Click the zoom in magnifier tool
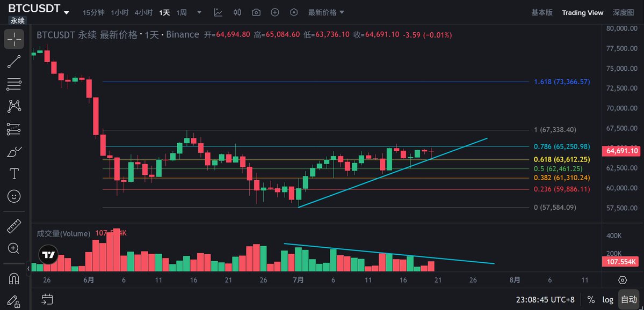Viewport: 644px width, 310px height. 14,248
